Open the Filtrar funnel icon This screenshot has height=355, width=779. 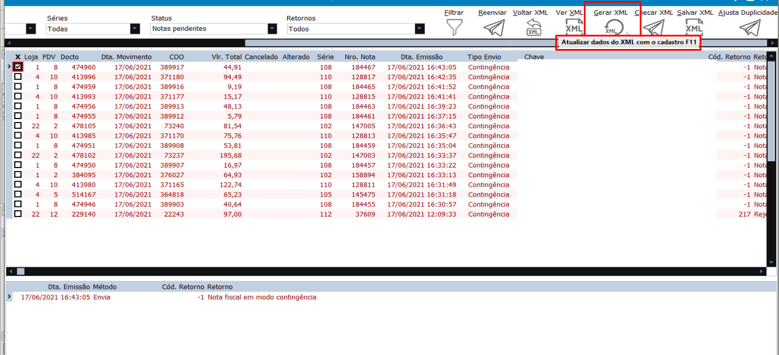454,27
